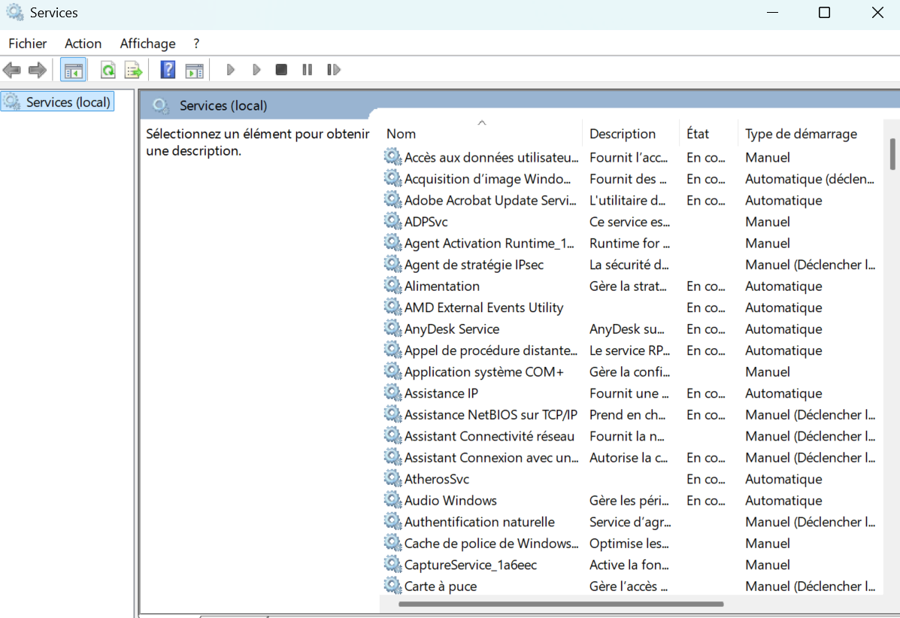
Task: Toggle the console tree pane button
Action: tap(73, 70)
